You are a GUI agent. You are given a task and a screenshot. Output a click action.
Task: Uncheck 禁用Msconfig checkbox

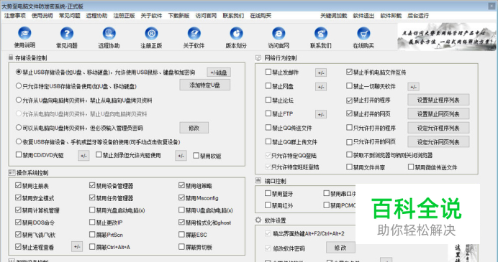tap(181, 197)
